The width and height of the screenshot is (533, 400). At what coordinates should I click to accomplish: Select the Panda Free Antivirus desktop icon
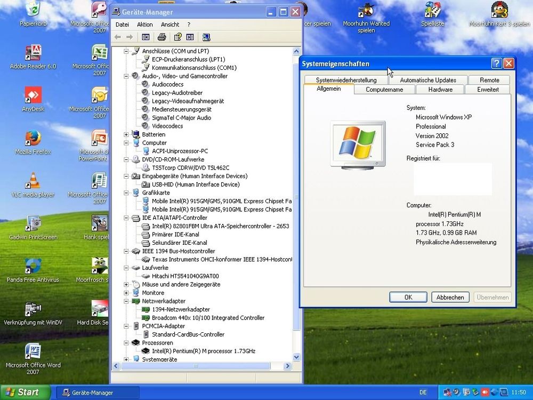(x=33, y=270)
